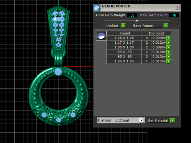This screenshot has width=191, height=143.
Task: Click green arrow for 1.17 X 1.17 row
Action: pyautogui.click(x=168, y=43)
